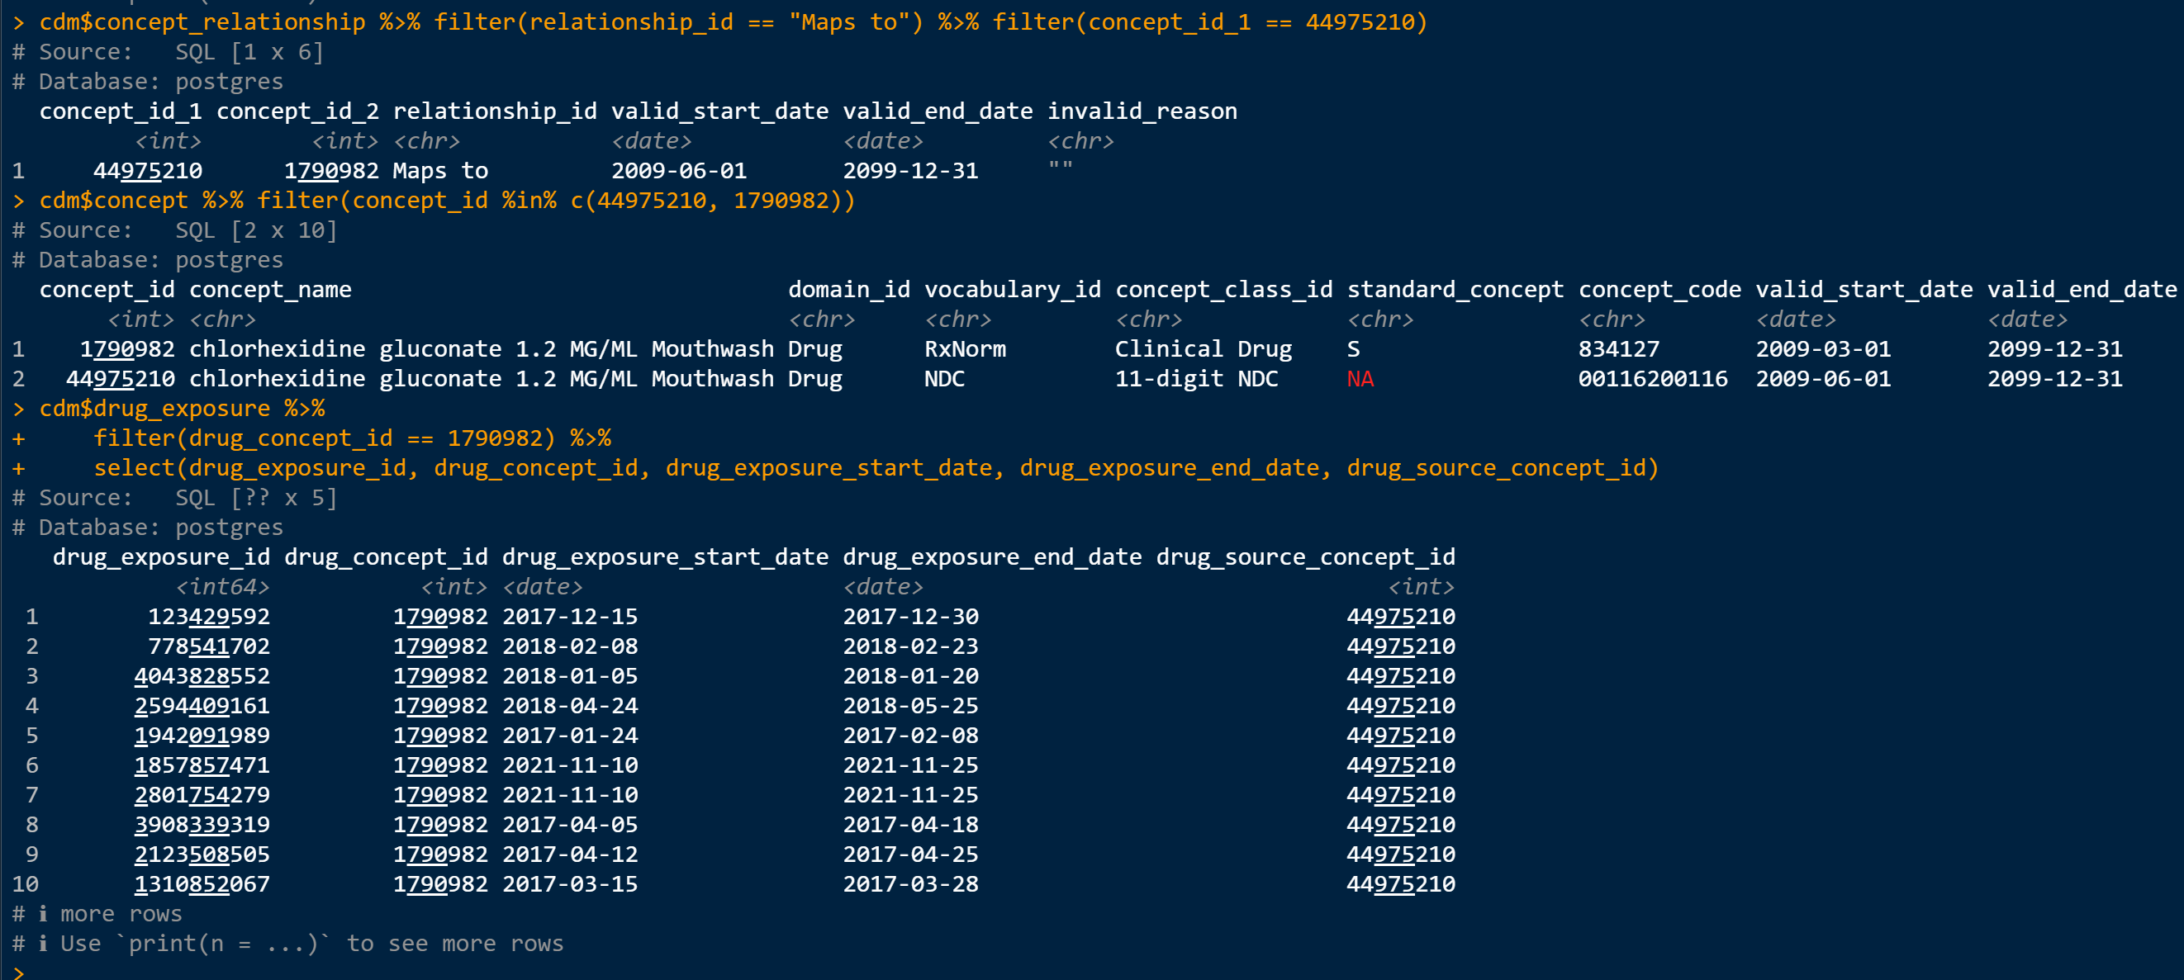The height and width of the screenshot is (980, 2184).
Task: Click the info icon beside "more rows"
Action: coord(43,914)
